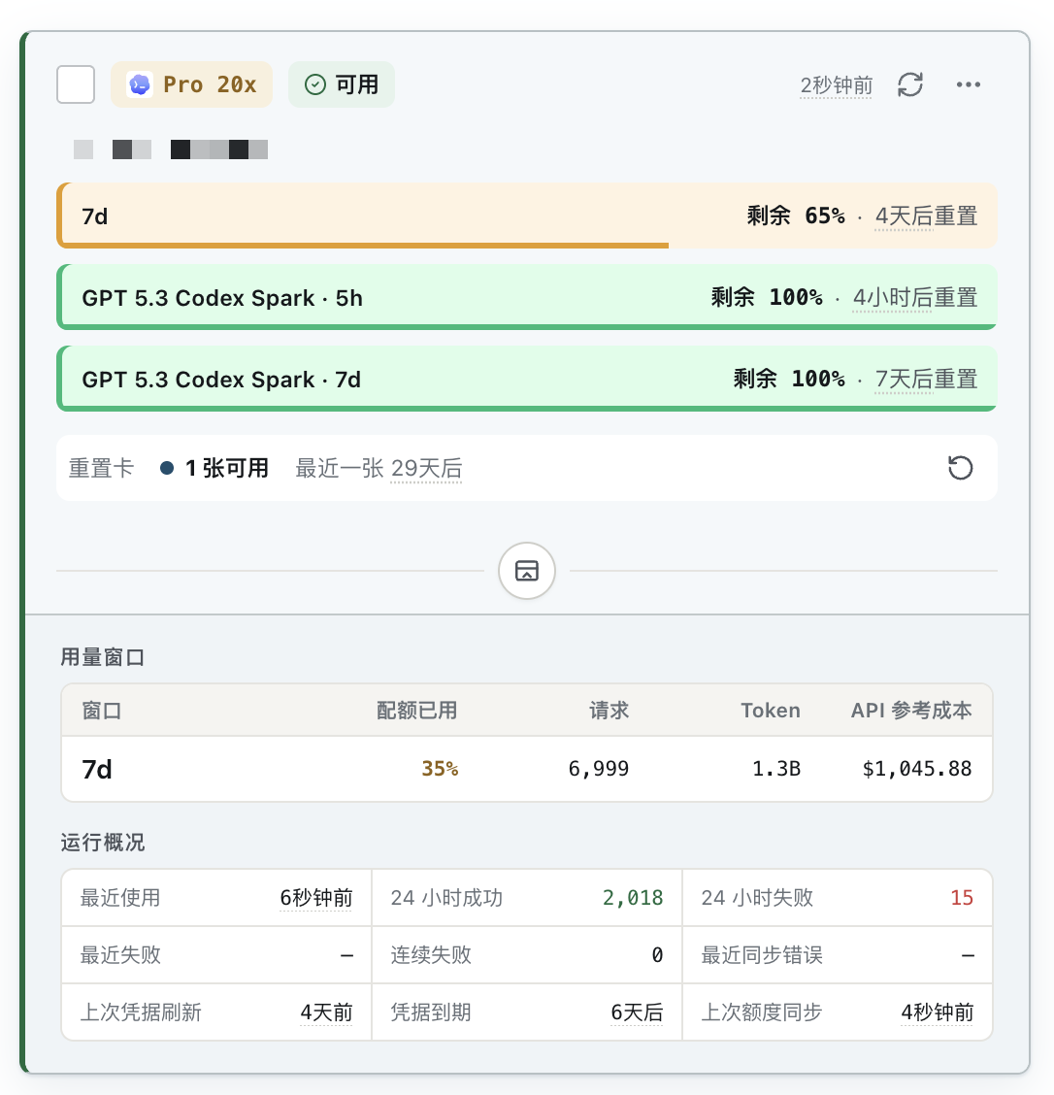Click the $1,045.88 cost value
Screen dimensions: 1054x1095
917,769
